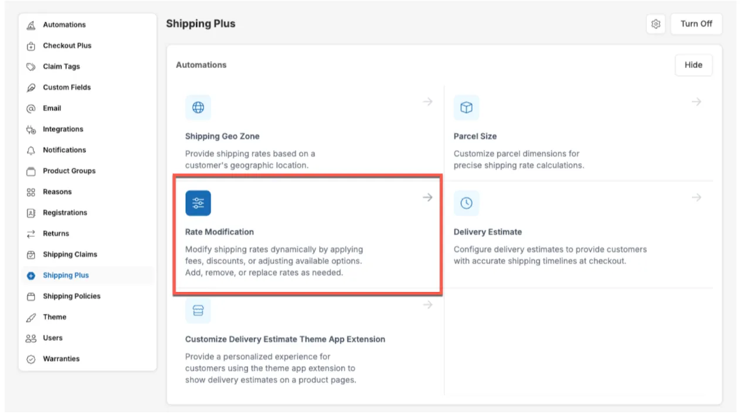Click Customize Delivery Estimate Theme App Extension title
Viewport: 740px width, 414px height.
285,340
